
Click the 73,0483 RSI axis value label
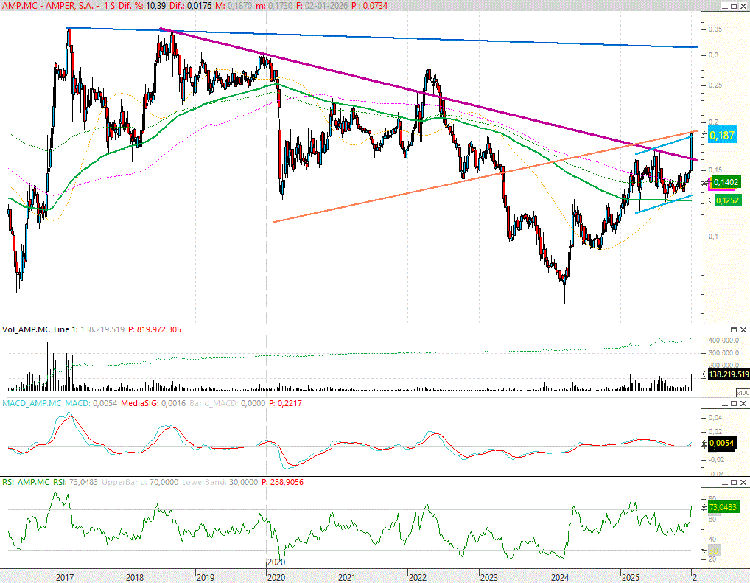coord(723,507)
